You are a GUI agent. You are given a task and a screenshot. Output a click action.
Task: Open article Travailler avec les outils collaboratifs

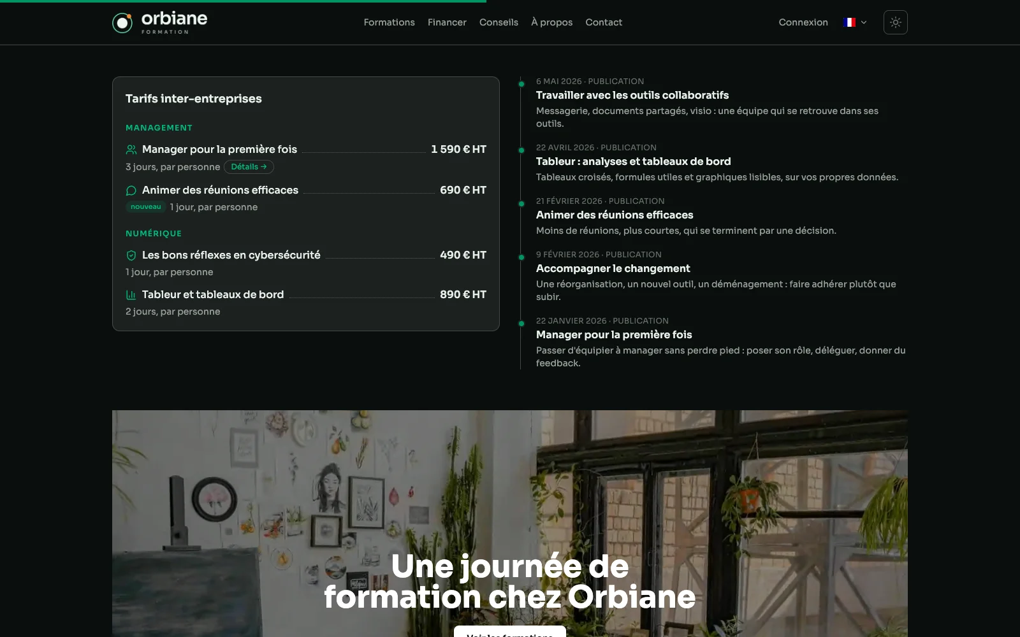pyautogui.click(x=632, y=95)
